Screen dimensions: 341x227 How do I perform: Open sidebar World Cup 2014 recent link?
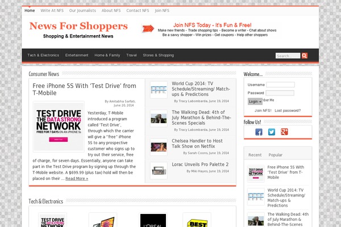[286, 197]
